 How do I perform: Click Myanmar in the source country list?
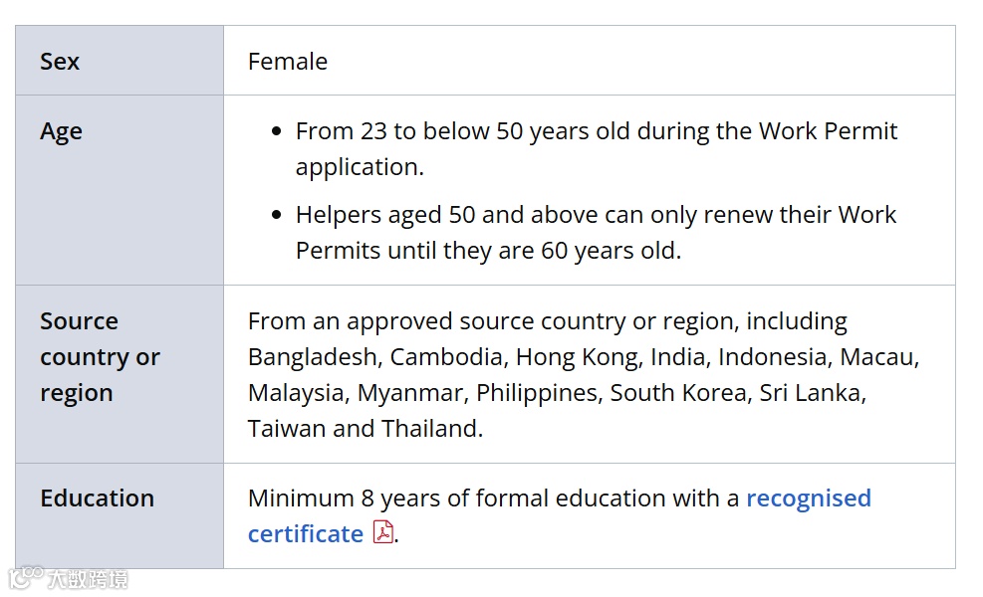(x=409, y=393)
